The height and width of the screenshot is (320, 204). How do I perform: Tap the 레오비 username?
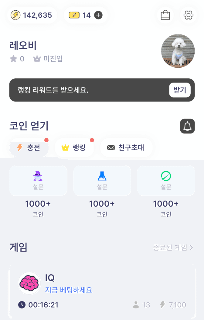(x=23, y=46)
